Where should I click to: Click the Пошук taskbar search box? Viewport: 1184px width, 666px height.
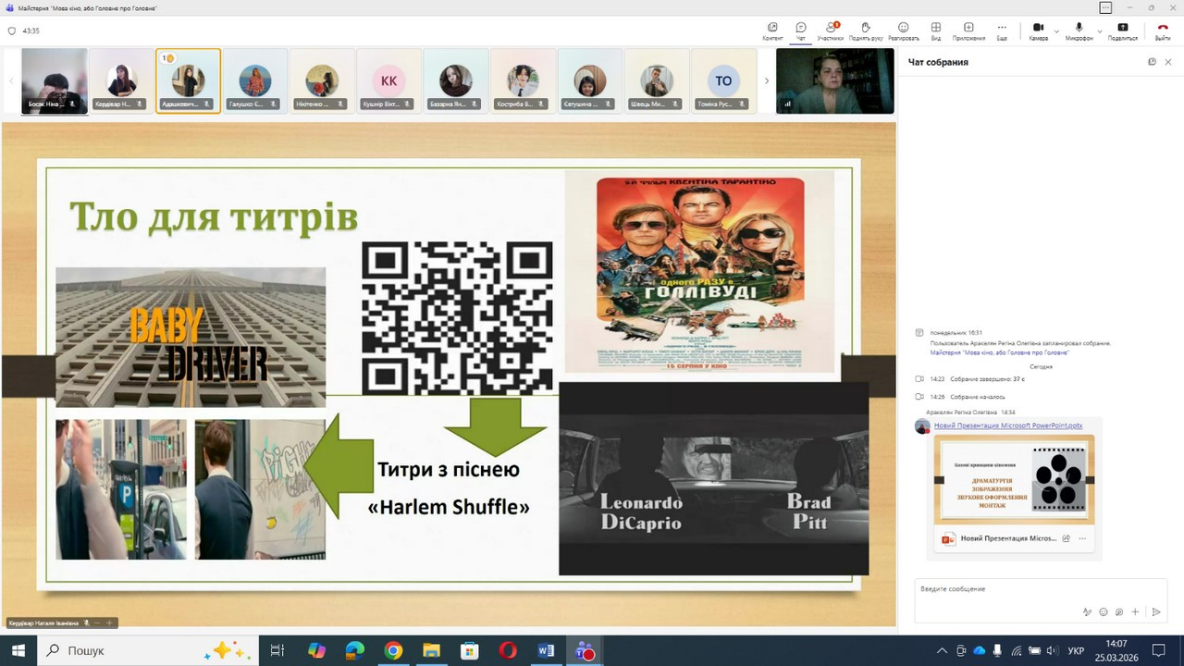(148, 650)
